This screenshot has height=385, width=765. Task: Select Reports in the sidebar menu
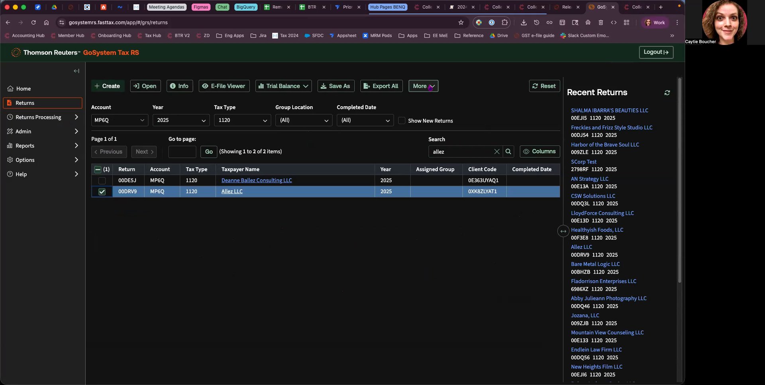coord(25,146)
